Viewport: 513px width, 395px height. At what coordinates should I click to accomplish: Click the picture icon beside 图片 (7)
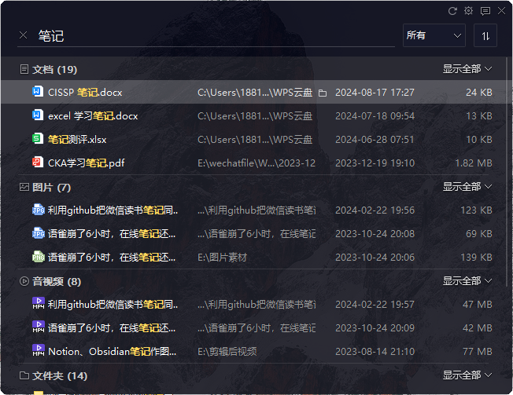(24, 187)
